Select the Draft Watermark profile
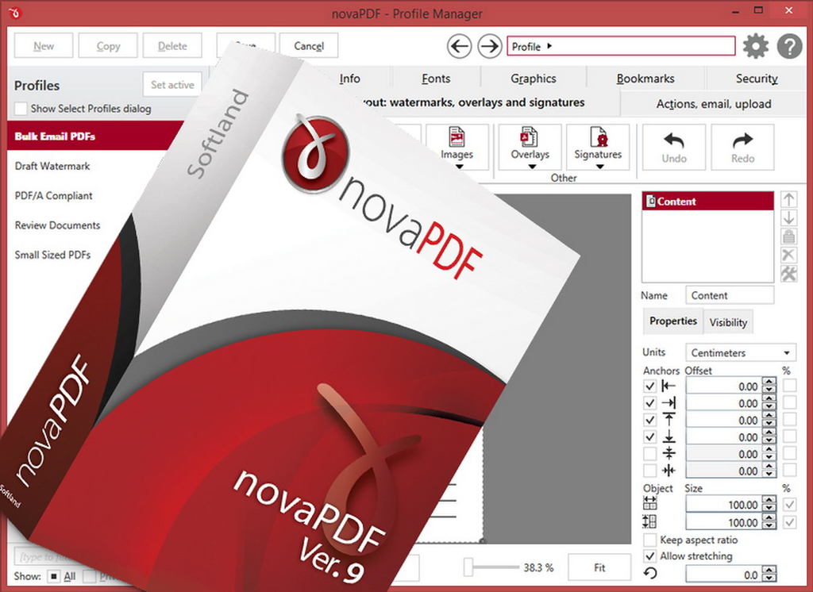This screenshot has height=592, width=813. 52,166
